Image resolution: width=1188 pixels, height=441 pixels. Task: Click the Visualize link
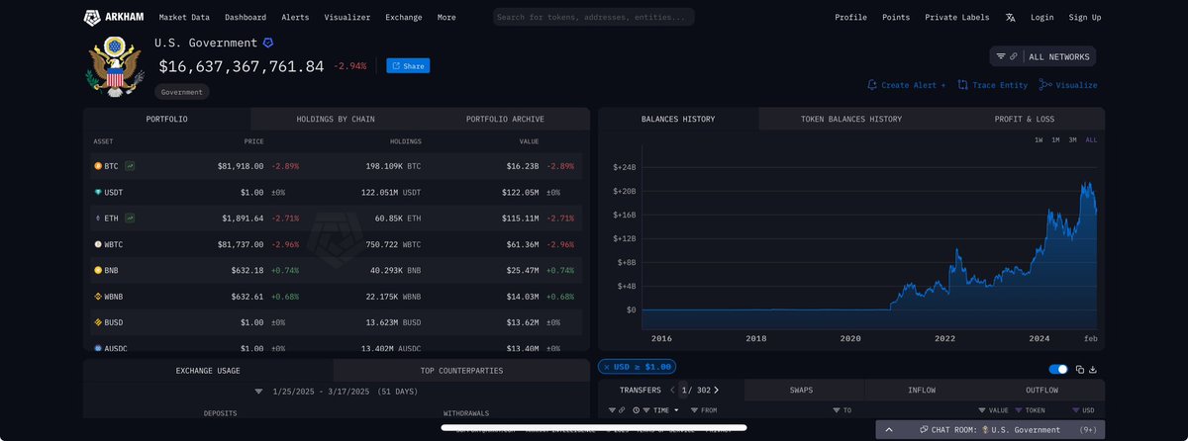[x=1068, y=85]
